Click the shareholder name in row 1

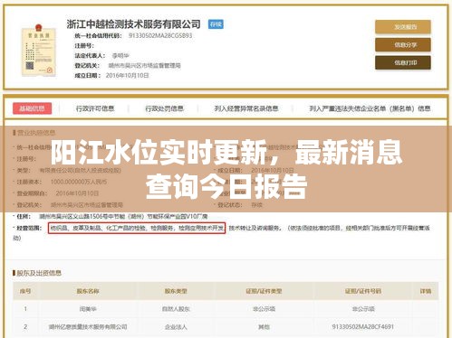88,309
